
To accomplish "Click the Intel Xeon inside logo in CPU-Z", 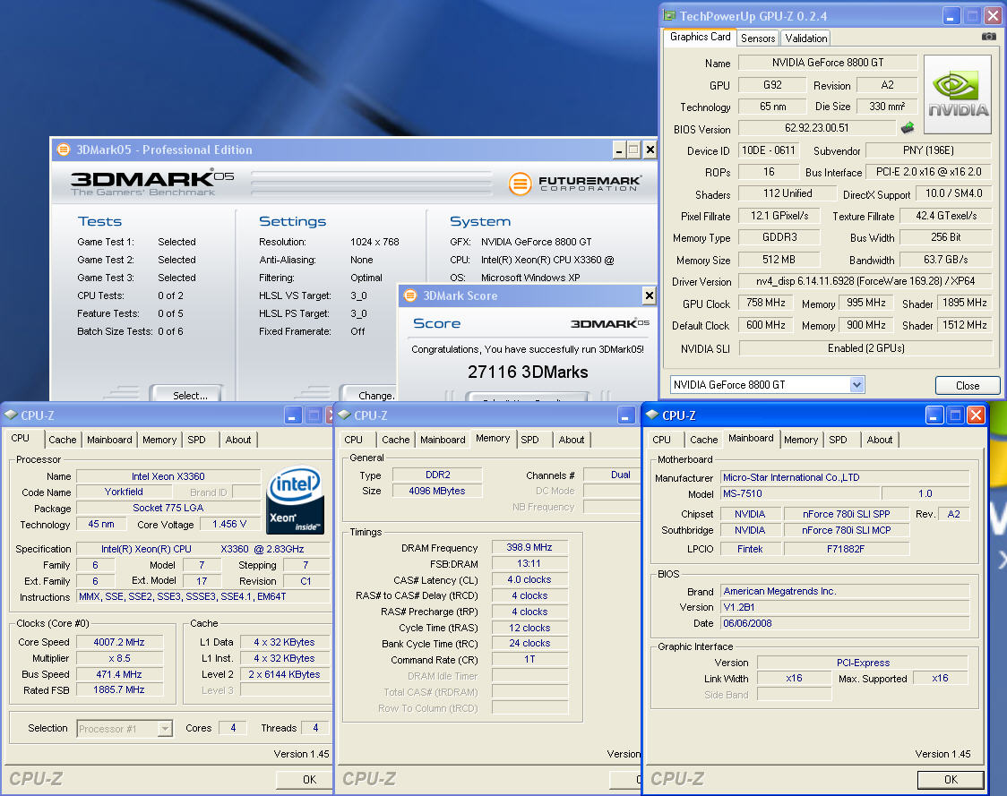I will pyautogui.click(x=295, y=500).
